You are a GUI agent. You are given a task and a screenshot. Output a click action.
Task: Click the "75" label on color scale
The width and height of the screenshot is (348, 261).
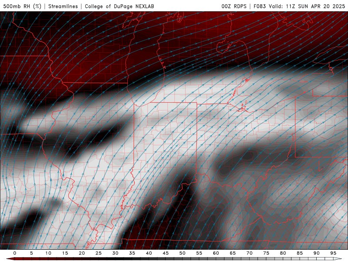click(266, 253)
